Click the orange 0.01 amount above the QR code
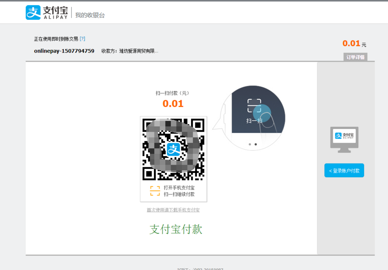This screenshot has height=270, width=388. pos(173,104)
